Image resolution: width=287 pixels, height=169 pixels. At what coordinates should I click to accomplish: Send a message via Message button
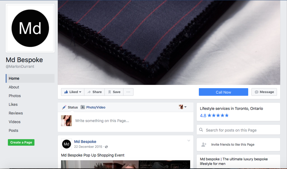pos(264,92)
